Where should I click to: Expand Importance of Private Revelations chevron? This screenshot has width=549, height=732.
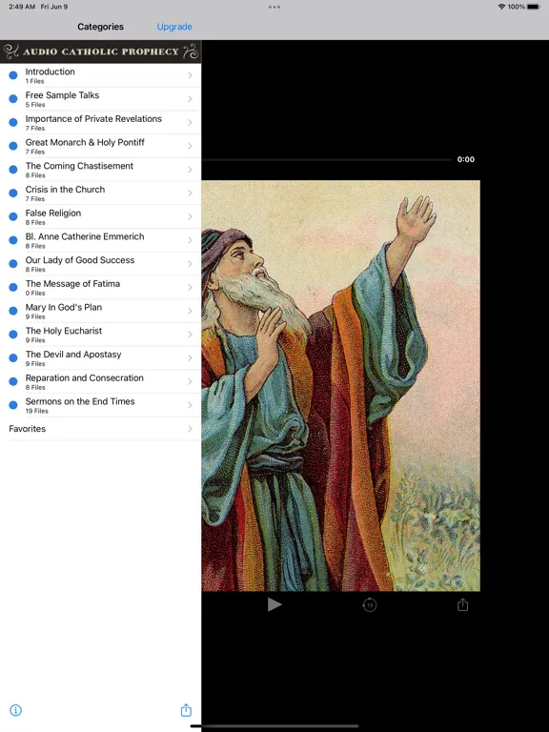point(190,122)
